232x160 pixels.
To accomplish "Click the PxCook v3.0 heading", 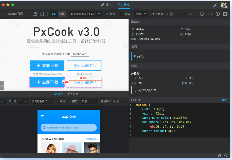I will pos(66,31).
